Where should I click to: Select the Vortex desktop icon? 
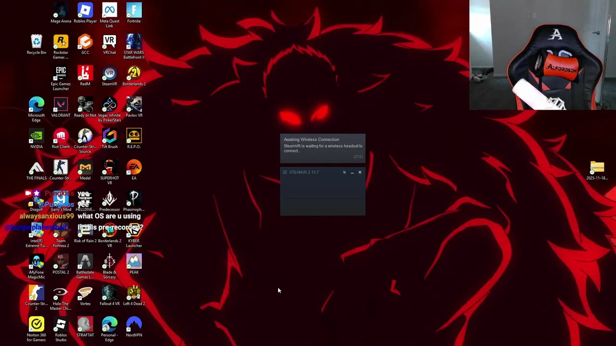coord(85,296)
